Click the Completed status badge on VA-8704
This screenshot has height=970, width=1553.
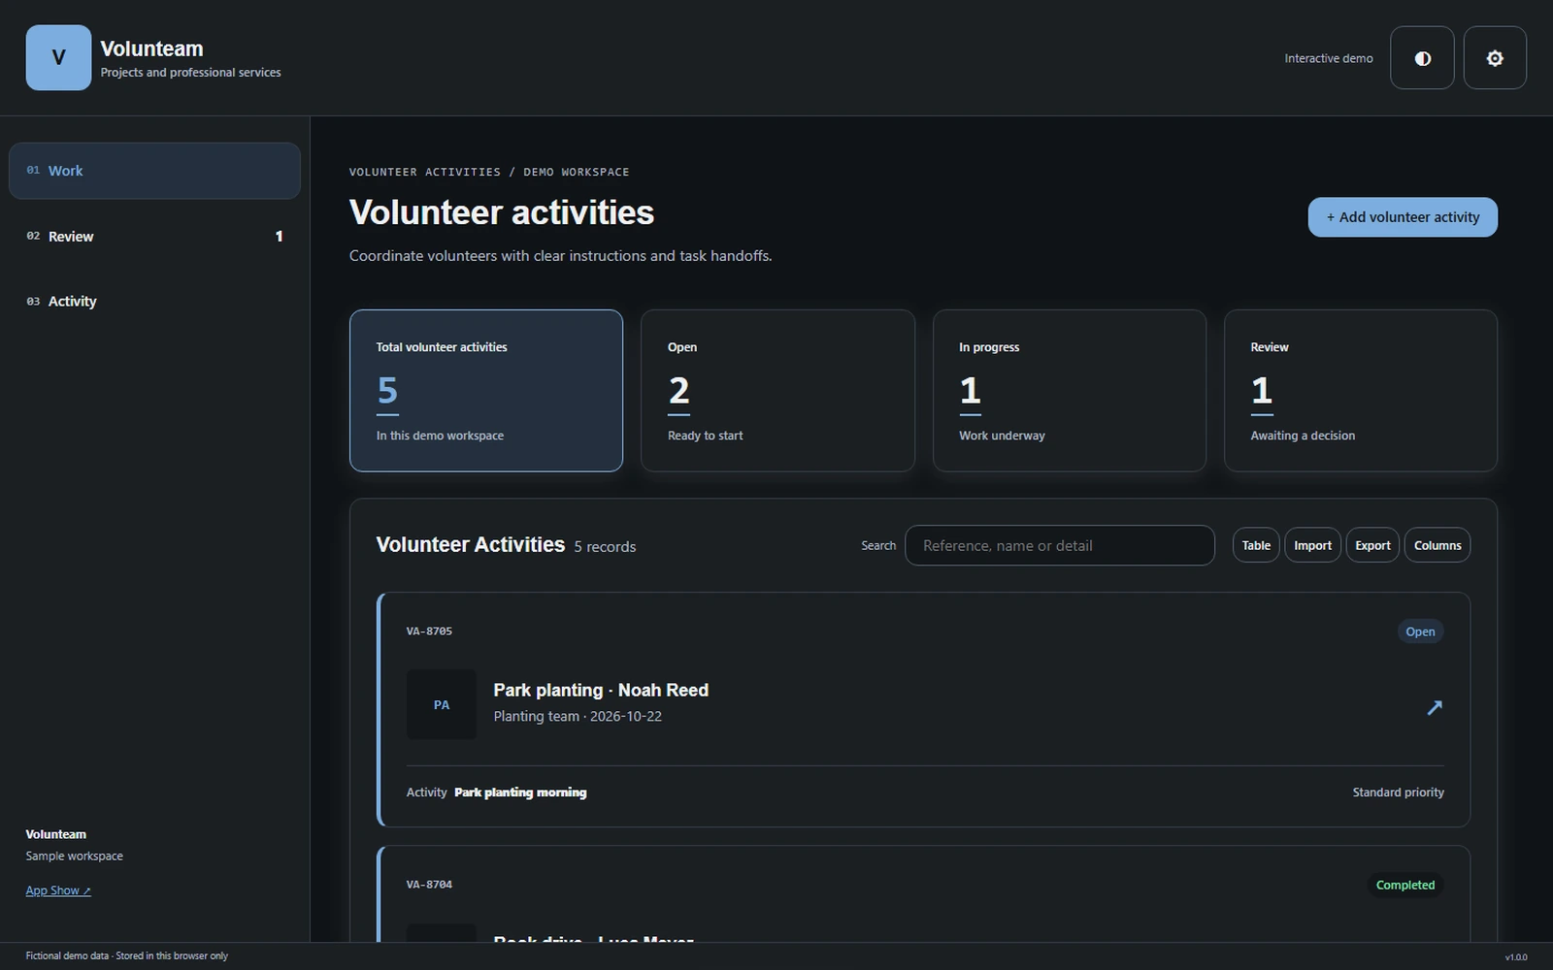(x=1404, y=885)
